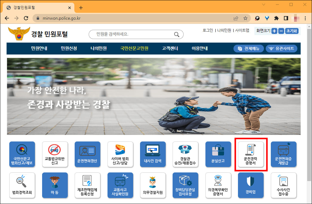The image size is (312, 204).
Task: Open the 전체메뉴 full menu button
Action: (x=248, y=48)
